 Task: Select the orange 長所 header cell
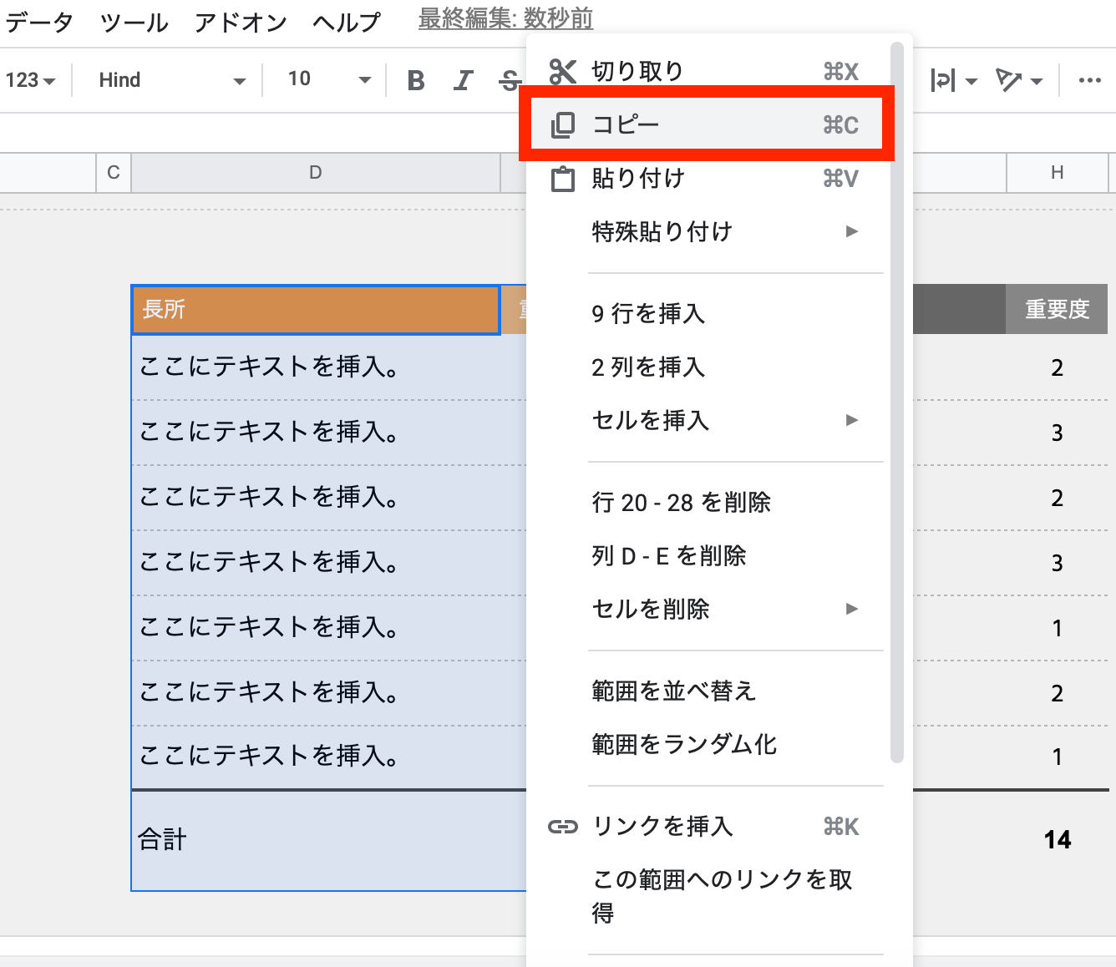pos(316,310)
